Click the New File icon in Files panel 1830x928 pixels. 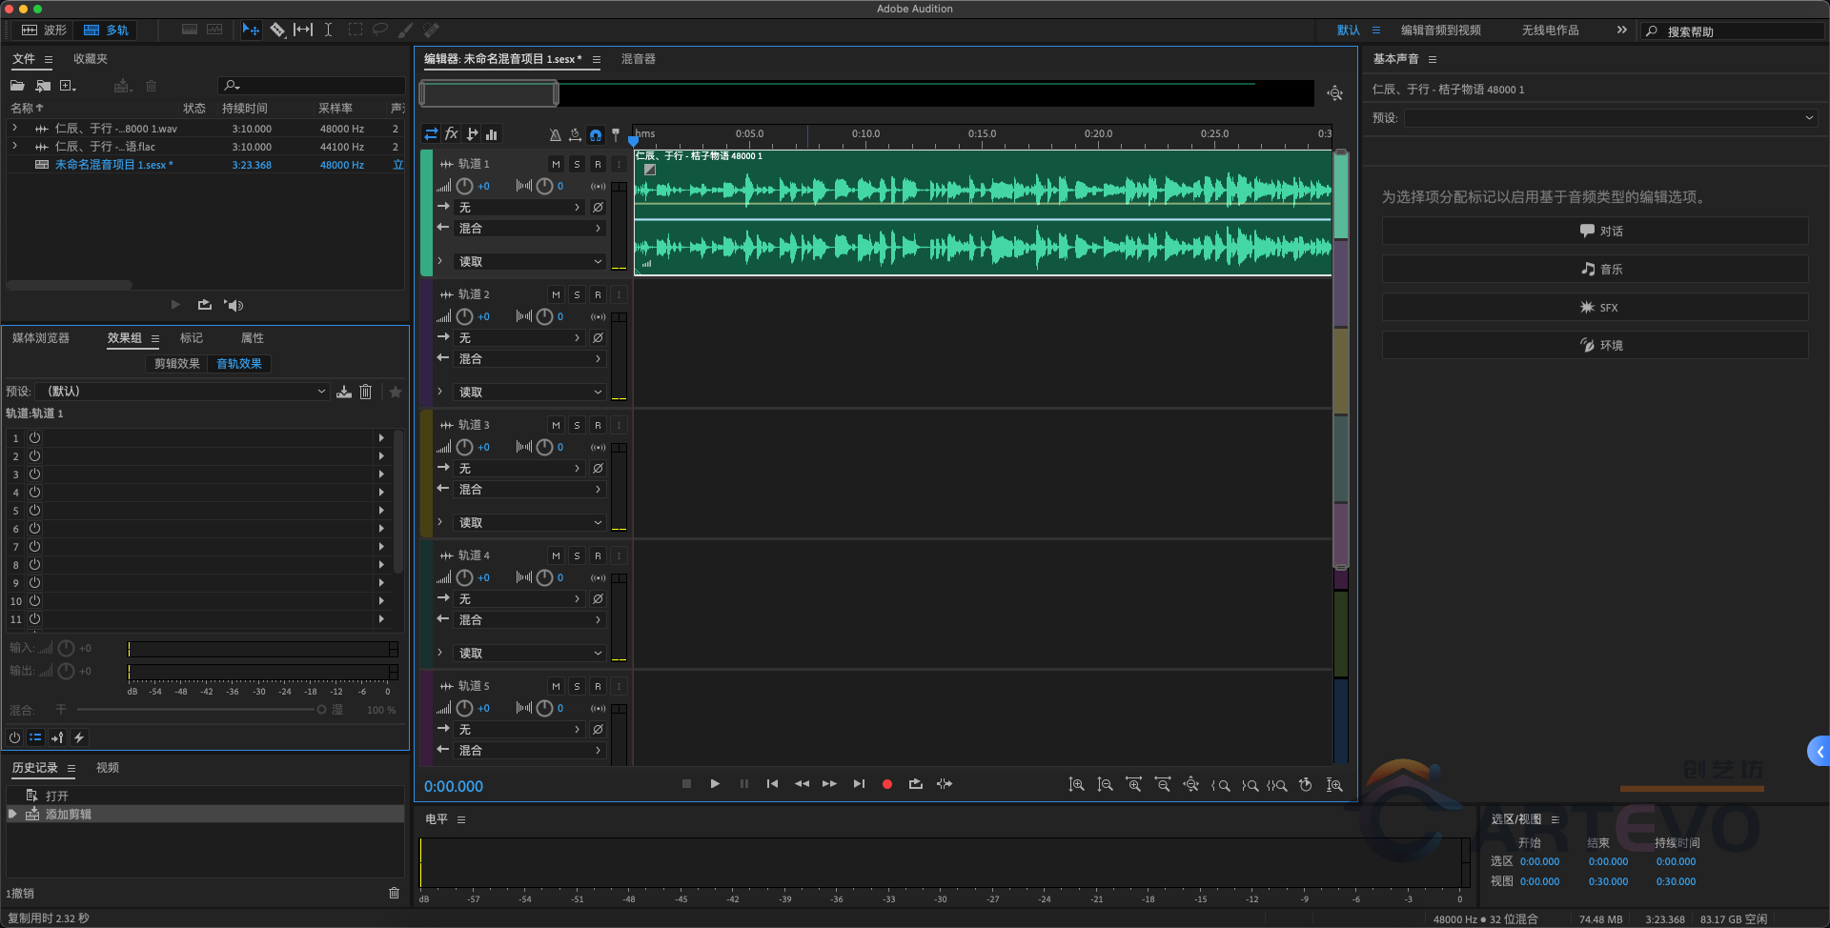(68, 86)
